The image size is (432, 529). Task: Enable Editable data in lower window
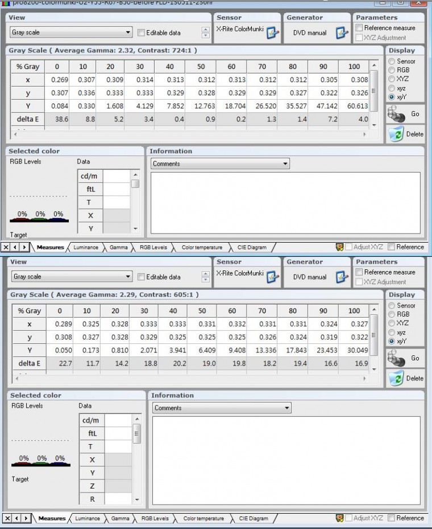click(x=141, y=277)
